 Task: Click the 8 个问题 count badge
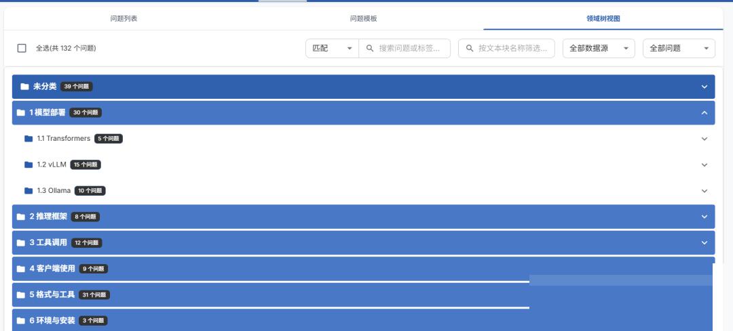pos(85,217)
